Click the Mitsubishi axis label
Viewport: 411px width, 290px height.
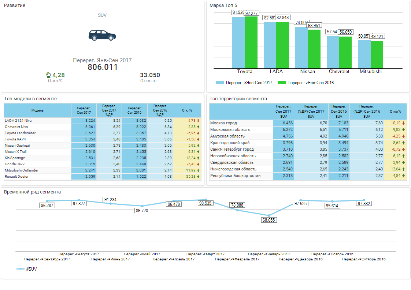371,71
